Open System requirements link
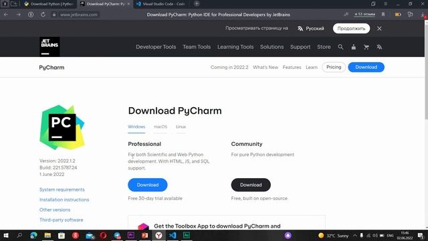Screen dimensions: 428x241 click(x=62, y=189)
